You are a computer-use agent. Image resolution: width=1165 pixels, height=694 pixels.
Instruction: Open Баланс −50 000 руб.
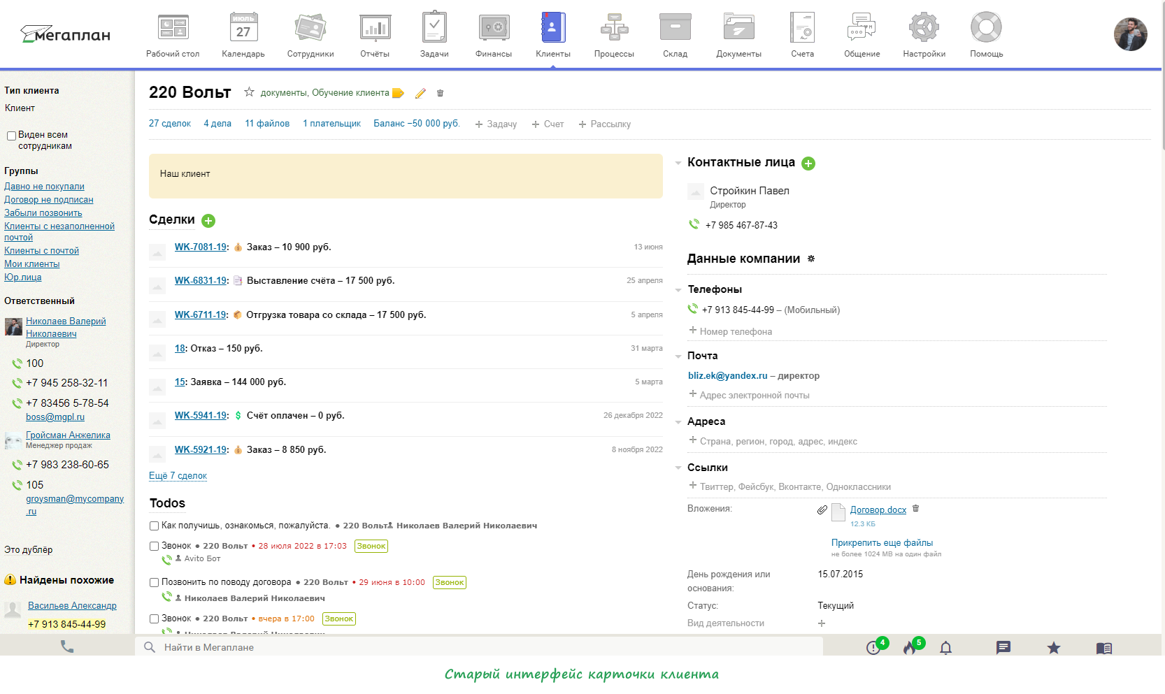point(417,124)
